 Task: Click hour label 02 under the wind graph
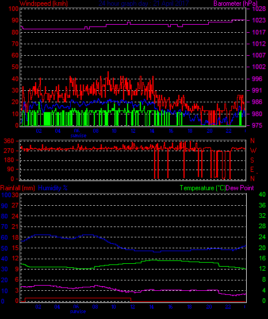tap(39, 131)
